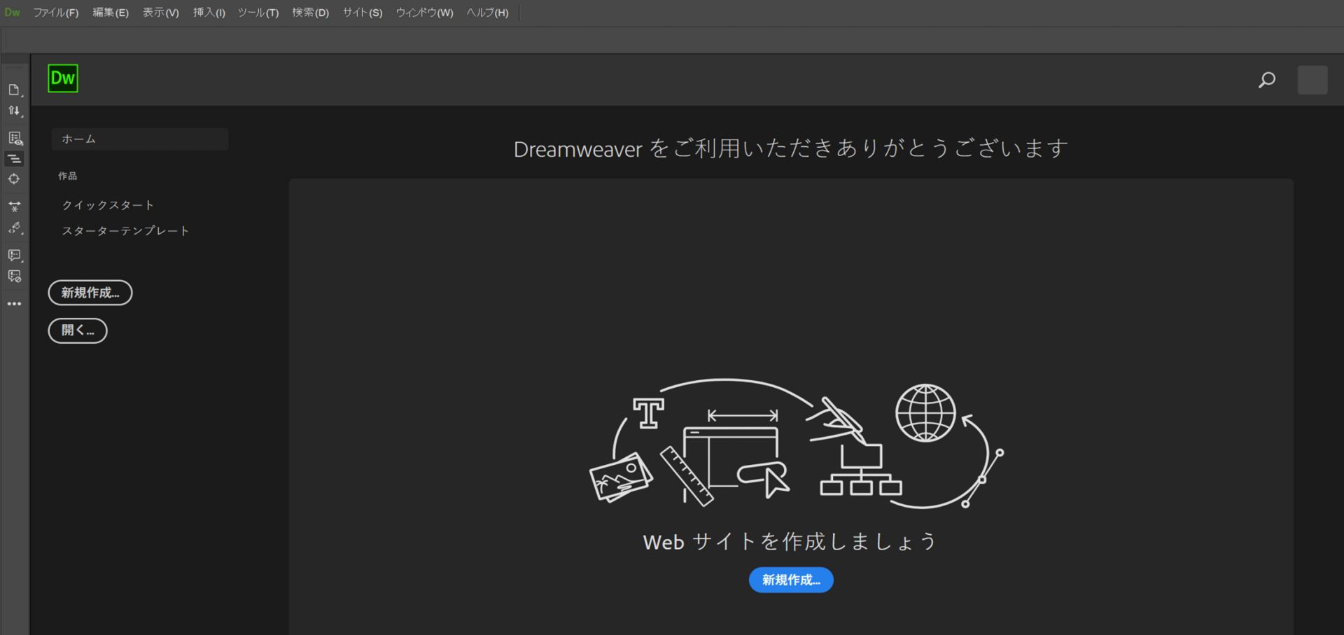Open the クイックスタート link

(108, 204)
